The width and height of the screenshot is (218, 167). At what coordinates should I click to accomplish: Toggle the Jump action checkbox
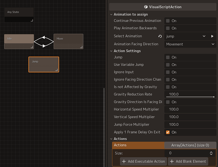pyautogui.click(x=168, y=57)
